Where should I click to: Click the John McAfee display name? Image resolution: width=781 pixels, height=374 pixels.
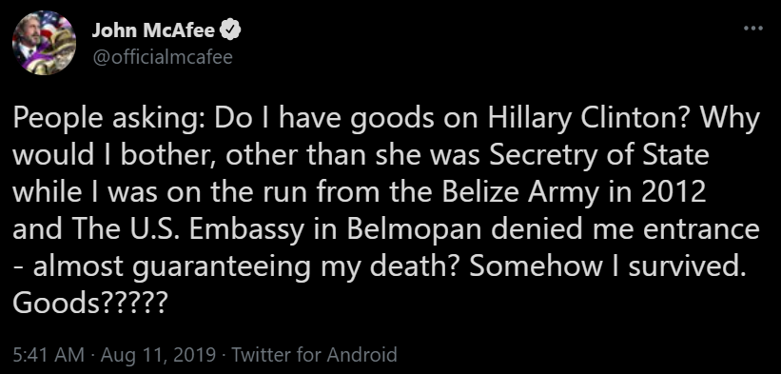(154, 31)
